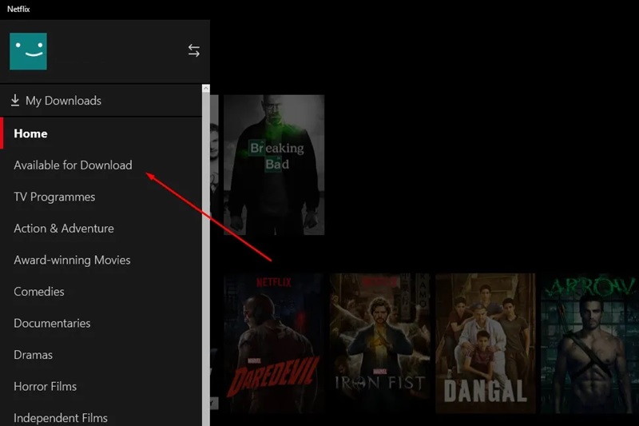Screen dimensions: 639x426
Task: Open the teal smiley profile avatar
Action: coord(28,51)
